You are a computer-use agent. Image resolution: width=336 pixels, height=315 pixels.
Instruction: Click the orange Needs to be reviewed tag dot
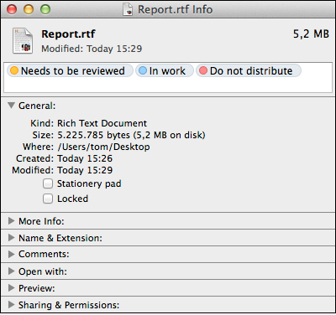tap(14, 70)
